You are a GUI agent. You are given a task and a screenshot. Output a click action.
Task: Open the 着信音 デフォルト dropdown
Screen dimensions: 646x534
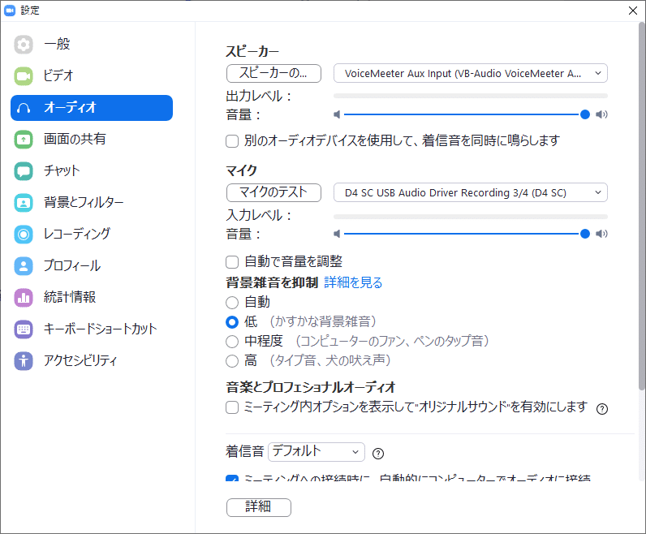[x=317, y=452]
